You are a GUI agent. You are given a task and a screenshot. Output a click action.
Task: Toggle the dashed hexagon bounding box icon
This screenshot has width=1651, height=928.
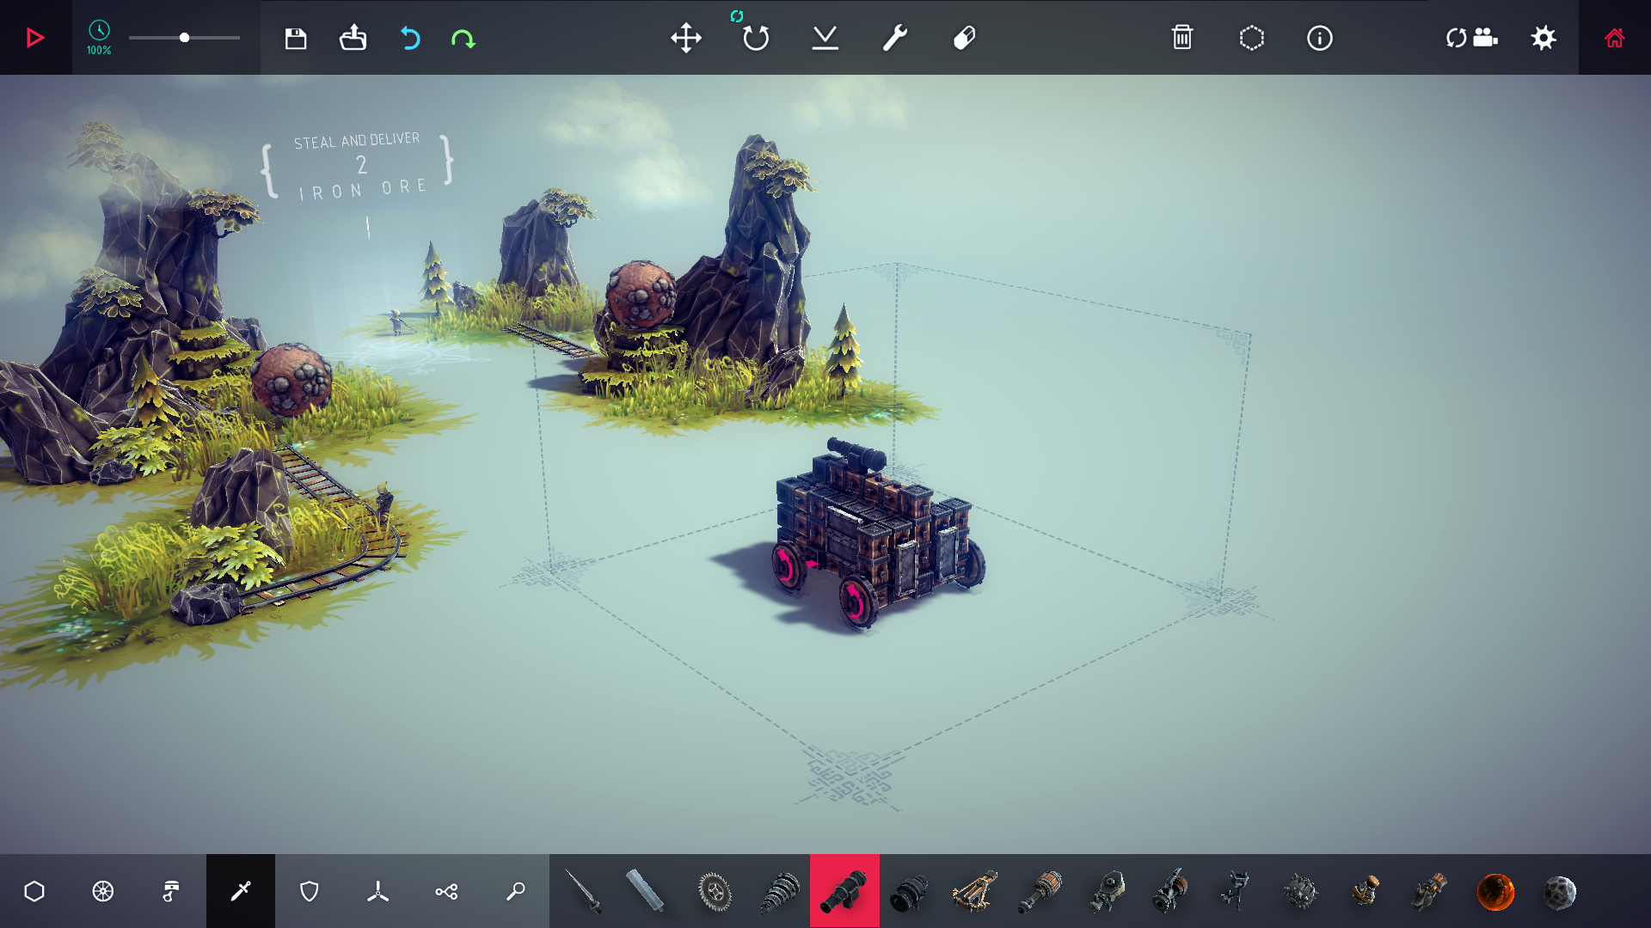[x=1252, y=38]
